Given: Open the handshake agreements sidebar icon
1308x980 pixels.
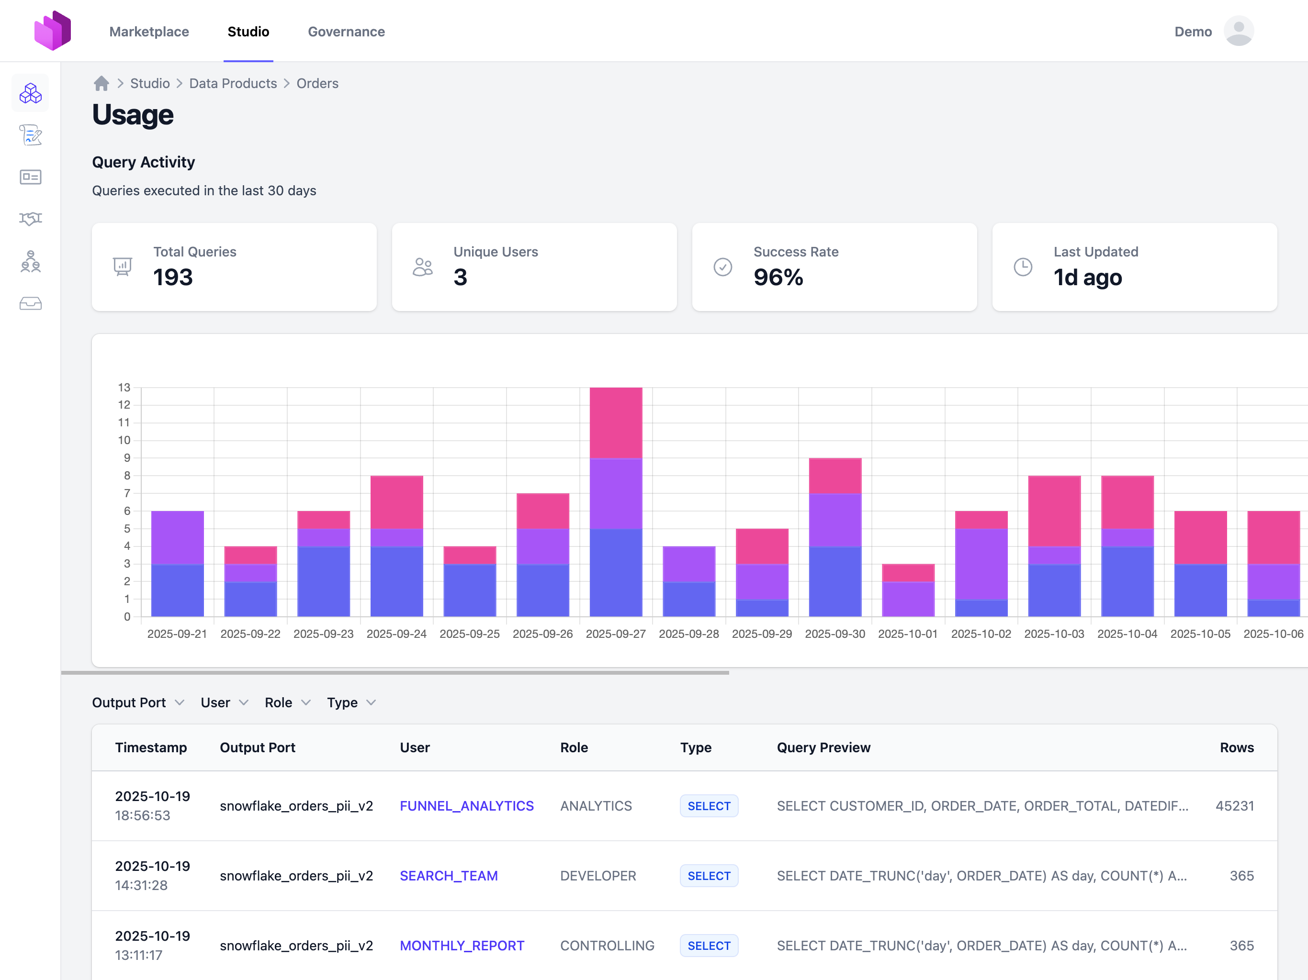Looking at the screenshot, I should tap(30, 219).
